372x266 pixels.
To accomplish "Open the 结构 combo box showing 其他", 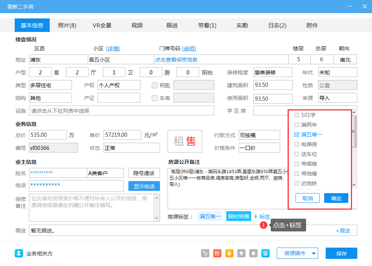I will click(x=50, y=98).
